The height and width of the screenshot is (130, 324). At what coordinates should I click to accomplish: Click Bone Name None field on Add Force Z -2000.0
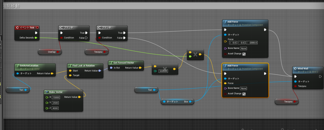pos(243,48)
